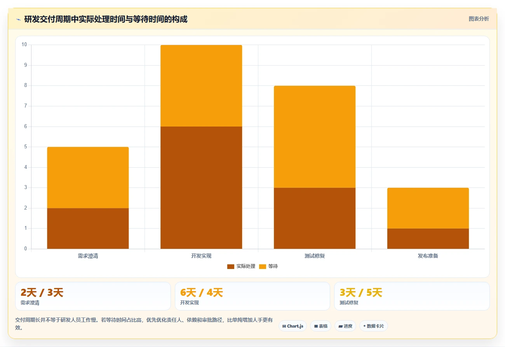Click the 需求澄清 dark-orange 实际处理 bar segment
This screenshot has height=347, width=505.
[x=88, y=228]
